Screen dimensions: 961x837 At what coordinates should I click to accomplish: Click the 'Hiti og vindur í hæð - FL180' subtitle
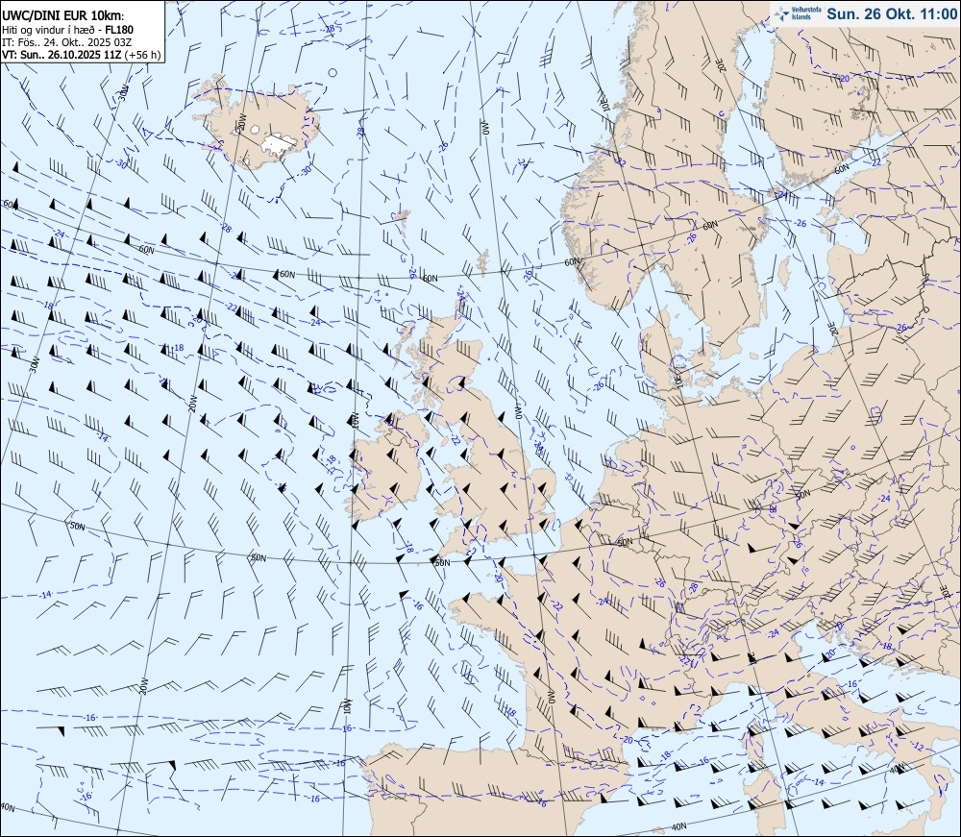pyautogui.click(x=67, y=30)
